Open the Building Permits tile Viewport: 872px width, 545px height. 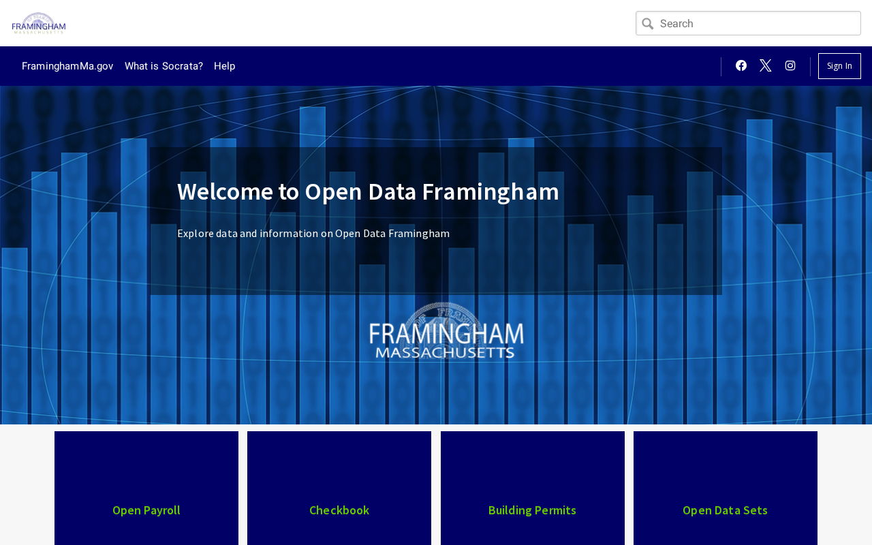click(x=533, y=488)
